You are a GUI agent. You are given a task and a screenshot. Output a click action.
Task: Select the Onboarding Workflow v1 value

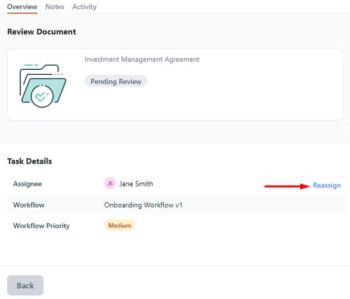pos(143,205)
